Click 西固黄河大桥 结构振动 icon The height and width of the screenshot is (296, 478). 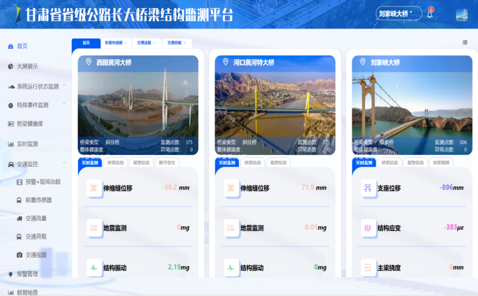coord(94,268)
